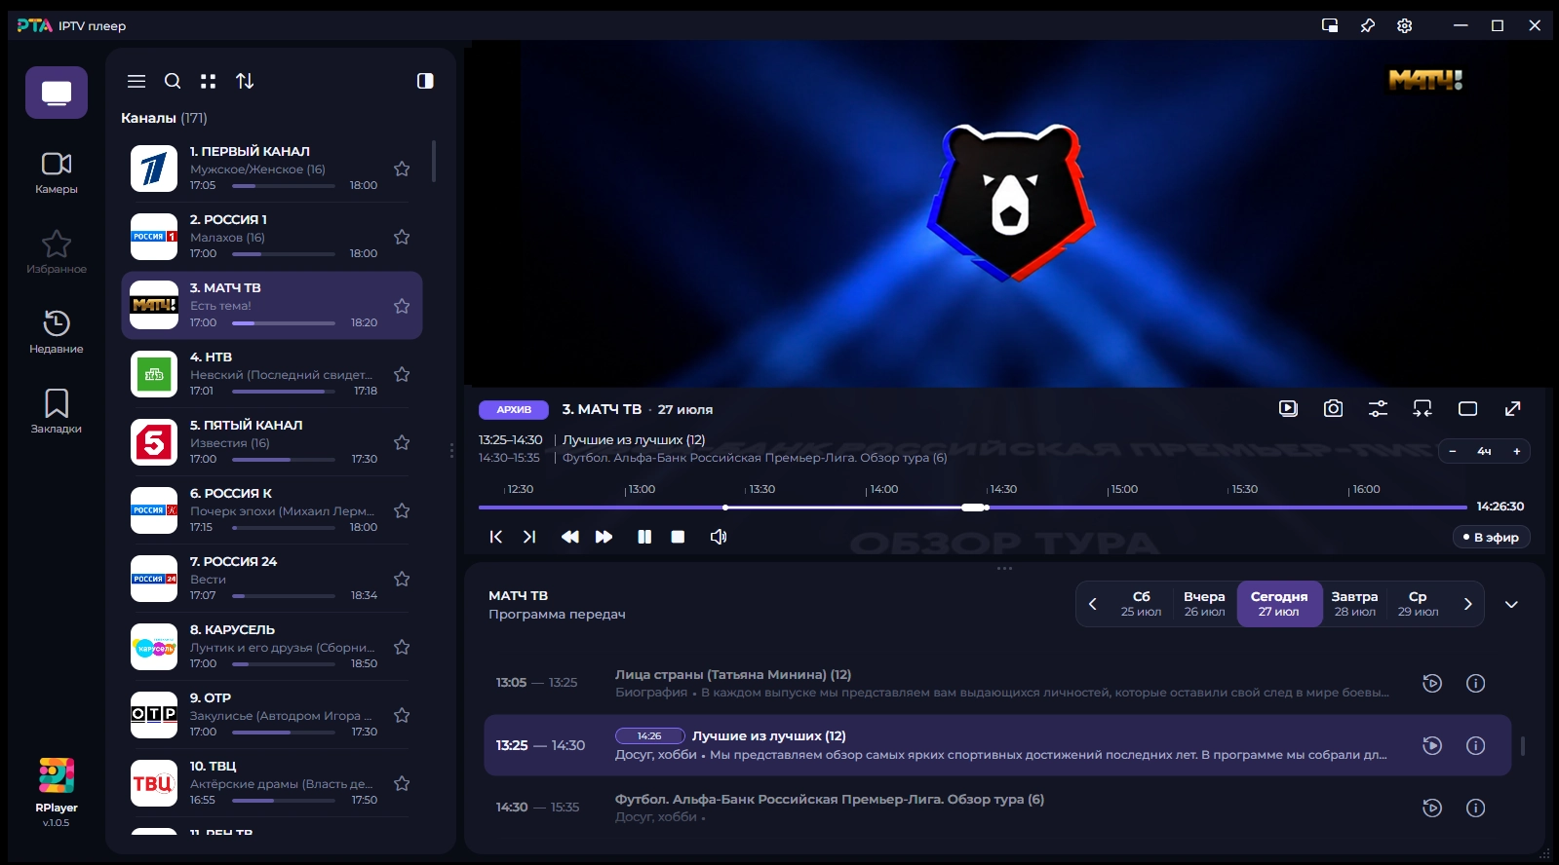Rewind the archive playback
1559x865 pixels.
[x=570, y=537]
